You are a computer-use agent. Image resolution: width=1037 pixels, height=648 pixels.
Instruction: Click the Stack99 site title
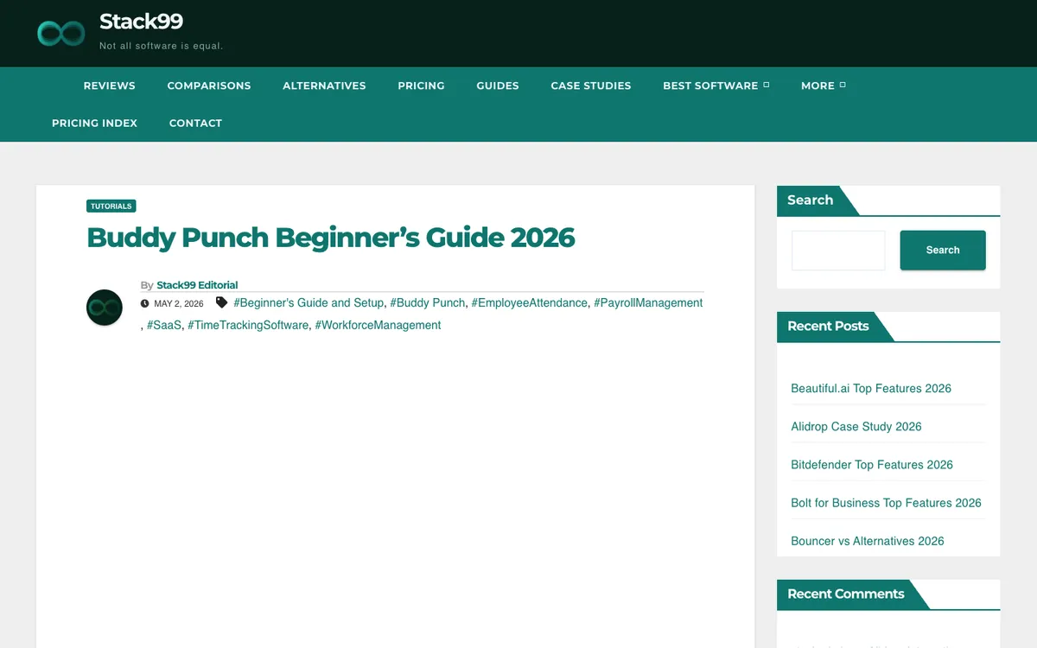click(x=141, y=22)
